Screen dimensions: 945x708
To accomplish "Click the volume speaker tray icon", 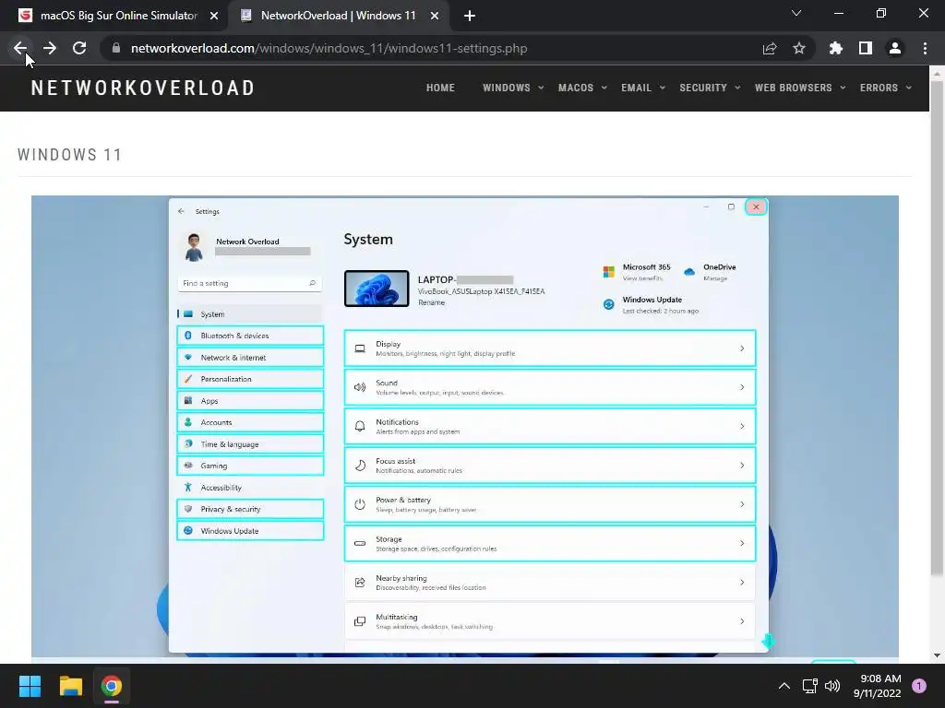I will (832, 686).
